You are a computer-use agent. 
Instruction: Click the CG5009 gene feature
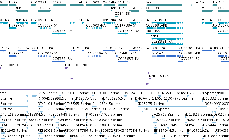coord(94,5)
